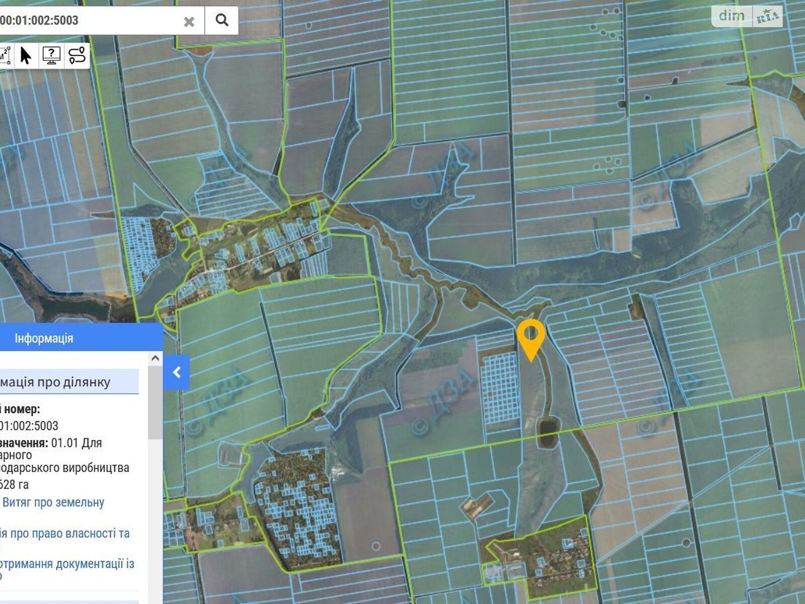The width and height of the screenshot is (805, 604).
Task: Clear the cadastral number search field
Action: click(x=189, y=21)
